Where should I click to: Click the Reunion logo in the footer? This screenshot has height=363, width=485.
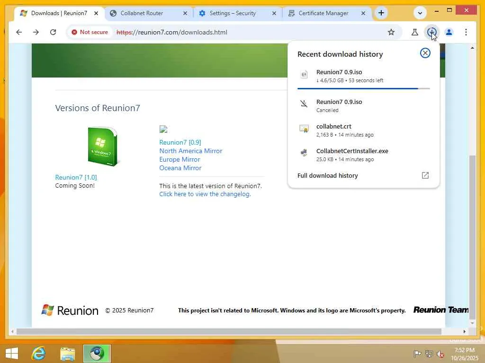[70, 310]
